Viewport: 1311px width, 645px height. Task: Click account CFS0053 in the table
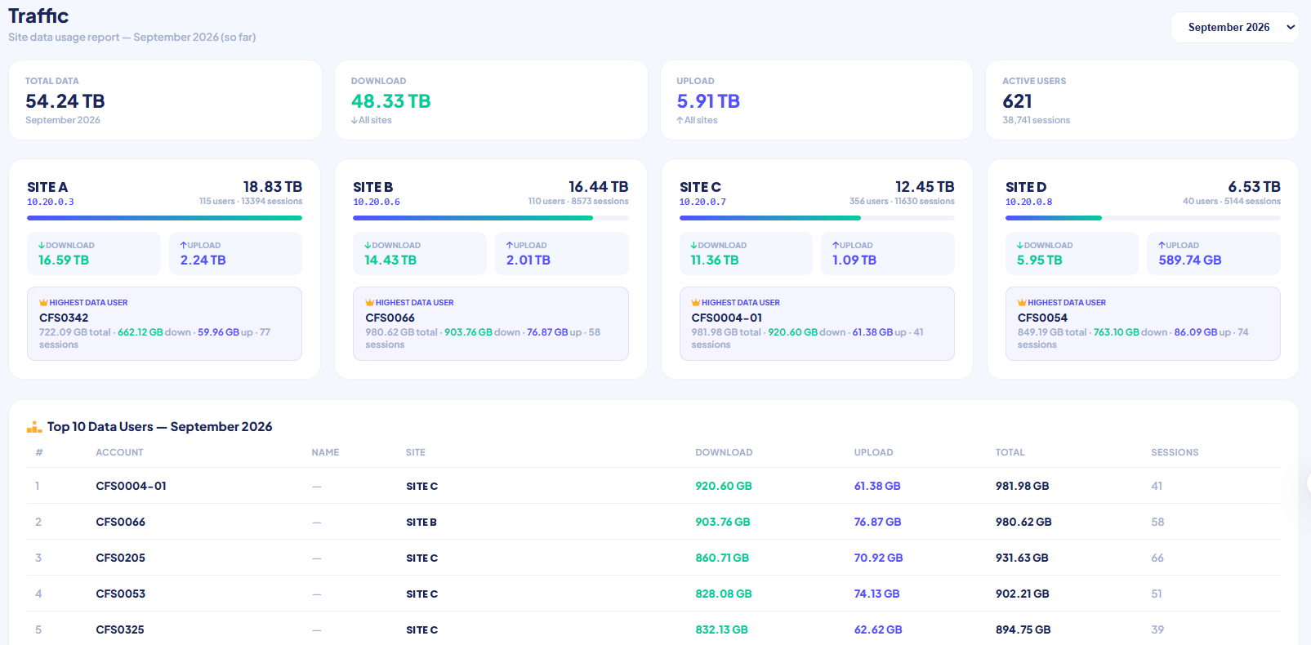coord(121,594)
